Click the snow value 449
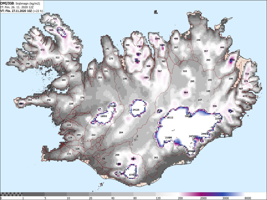The height and width of the screenshot is (200, 267). click(x=222, y=47)
